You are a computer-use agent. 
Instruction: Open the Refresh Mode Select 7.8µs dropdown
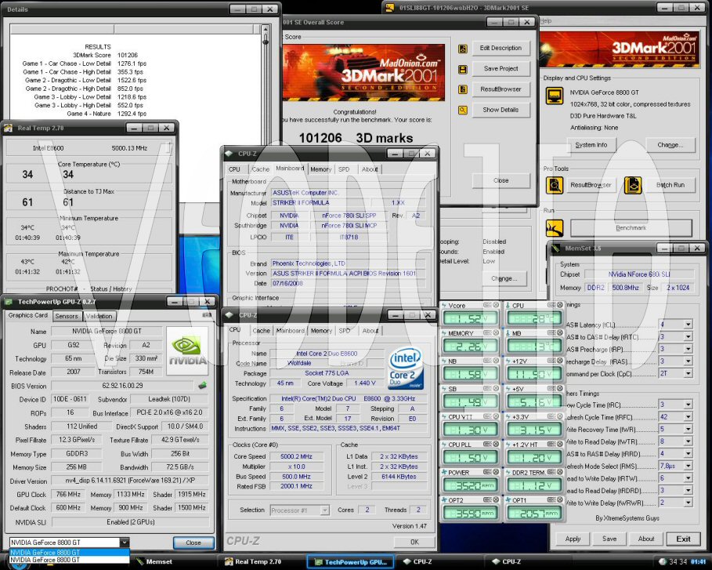pyautogui.click(x=689, y=466)
